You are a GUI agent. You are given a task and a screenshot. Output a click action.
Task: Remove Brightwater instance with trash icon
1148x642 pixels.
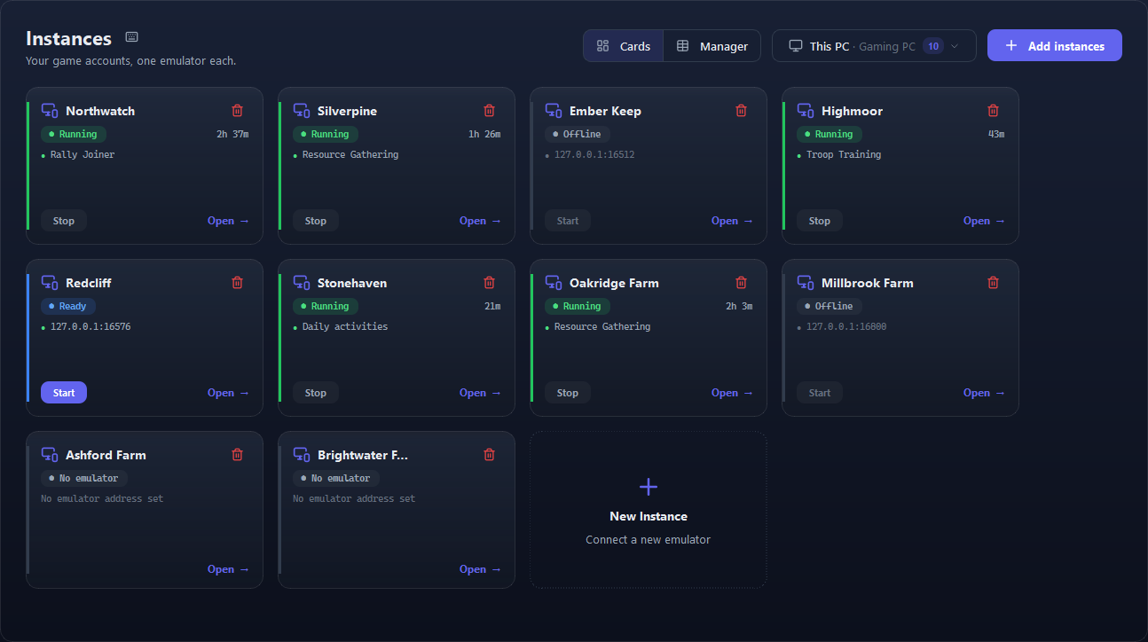click(x=489, y=455)
